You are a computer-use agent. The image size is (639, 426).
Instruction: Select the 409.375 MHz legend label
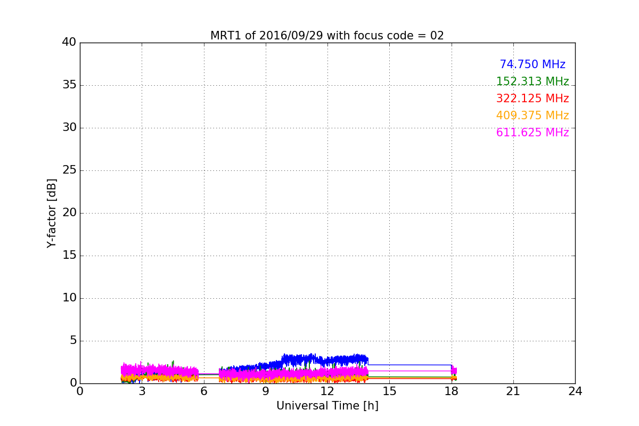(532, 116)
